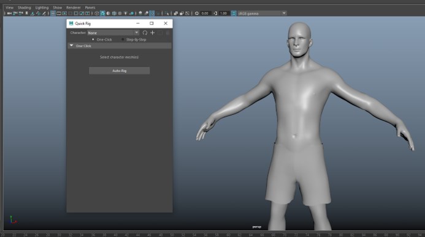Click the Exposure reset icon

[197, 13]
